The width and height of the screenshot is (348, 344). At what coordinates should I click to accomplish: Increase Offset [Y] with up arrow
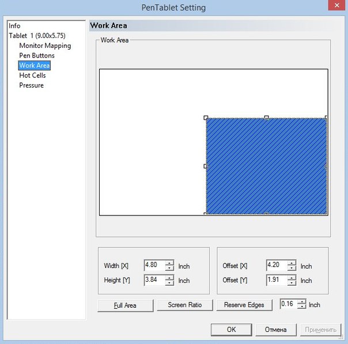(292, 277)
